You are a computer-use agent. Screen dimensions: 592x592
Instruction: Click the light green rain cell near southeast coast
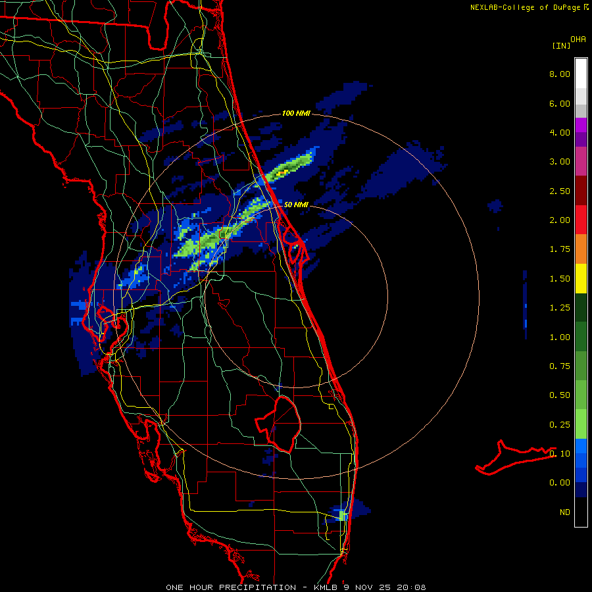343,515
